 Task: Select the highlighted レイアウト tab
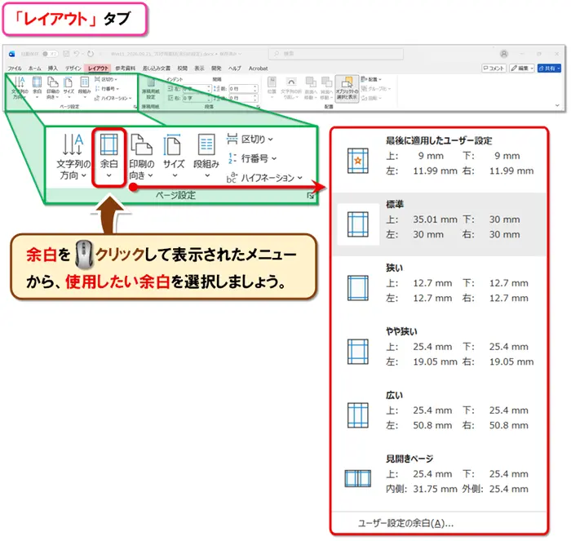(98, 69)
